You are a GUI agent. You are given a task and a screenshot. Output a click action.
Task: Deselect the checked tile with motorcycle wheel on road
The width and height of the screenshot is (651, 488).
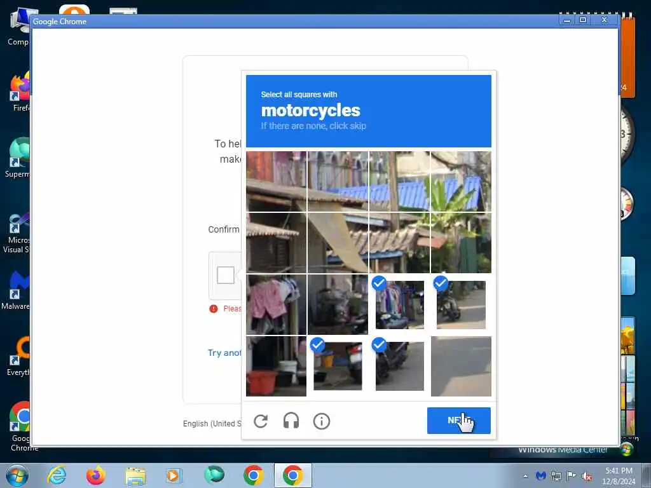pyautogui.click(x=399, y=366)
